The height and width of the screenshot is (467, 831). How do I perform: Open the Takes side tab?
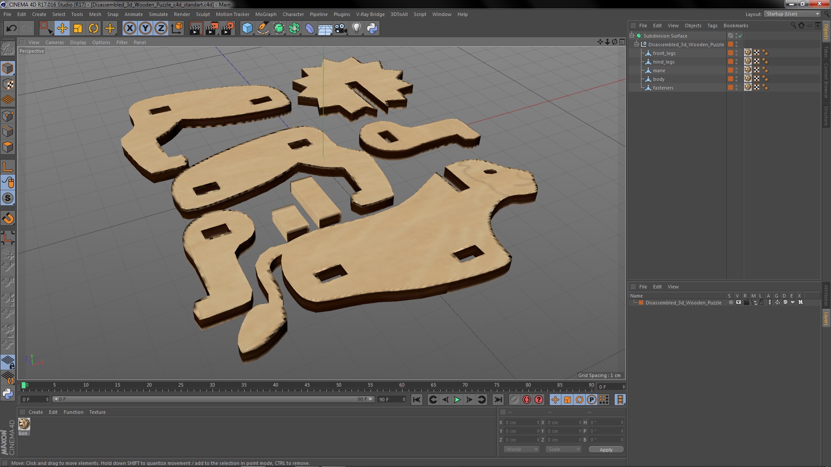coord(826,52)
